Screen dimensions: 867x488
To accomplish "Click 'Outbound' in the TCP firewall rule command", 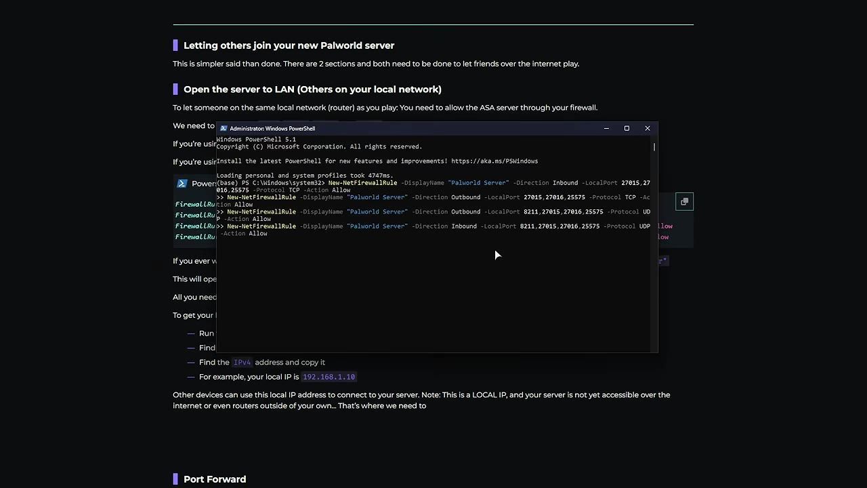I will 466,197.
